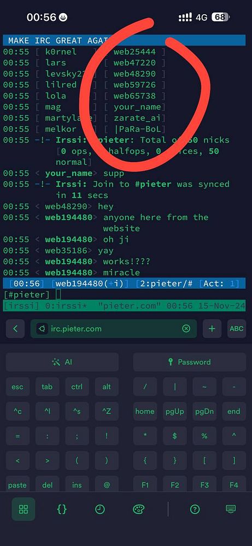Screen dimensions: 252x546
Task: Tap the AI magic wand button
Action: 62,362
